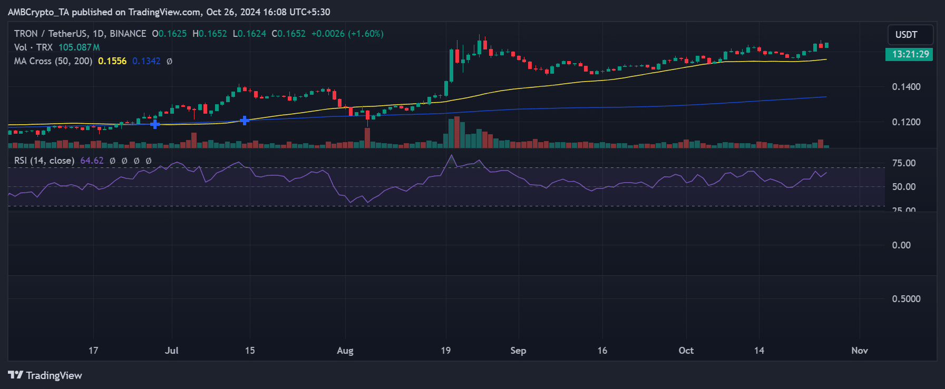Click the TradingView wordmark link
945x389 pixels.
[x=54, y=375]
